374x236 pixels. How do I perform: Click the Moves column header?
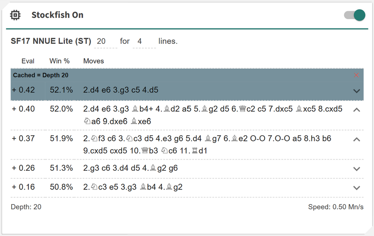(93, 61)
